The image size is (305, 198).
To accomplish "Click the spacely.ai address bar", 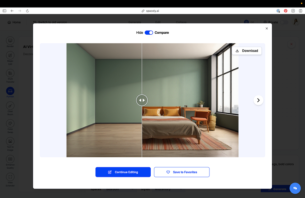I will pyautogui.click(x=150, y=11).
